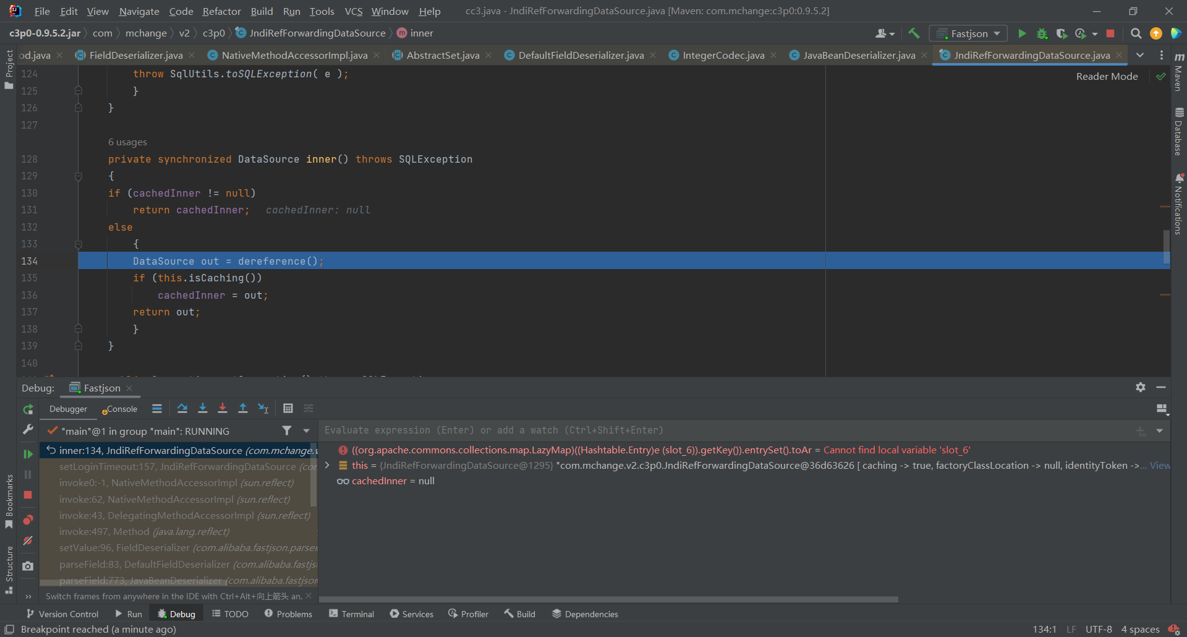Stop the running process in the top toolbar

(x=1110, y=33)
